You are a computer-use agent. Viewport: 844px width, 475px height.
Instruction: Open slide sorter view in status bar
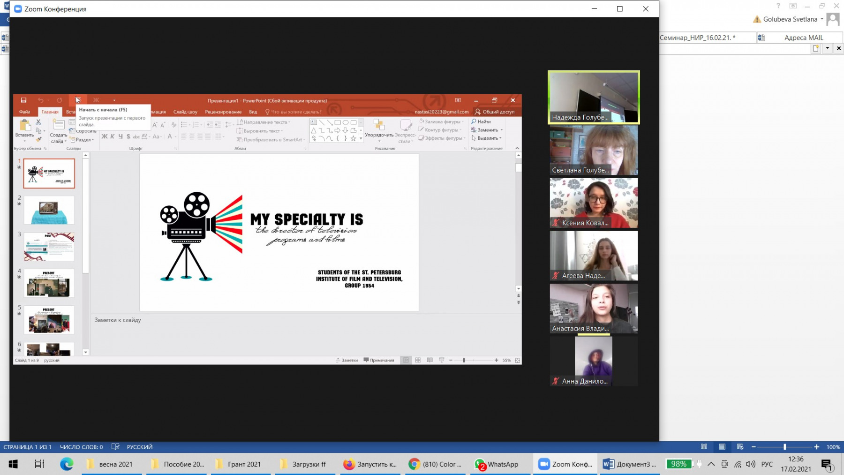click(x=418, y=360)
